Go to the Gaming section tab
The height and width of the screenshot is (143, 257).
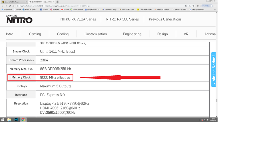(35, 34)
